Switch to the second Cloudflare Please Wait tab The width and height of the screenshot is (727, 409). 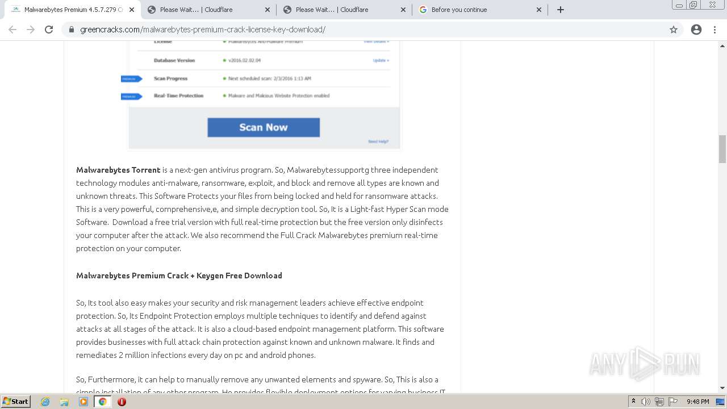tap(344, 10)
